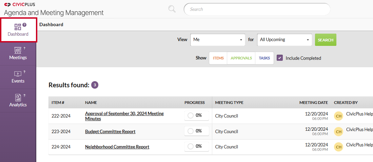Open the View dropdown set to Me
Viewport: 373px width, 162px height.
218,40
